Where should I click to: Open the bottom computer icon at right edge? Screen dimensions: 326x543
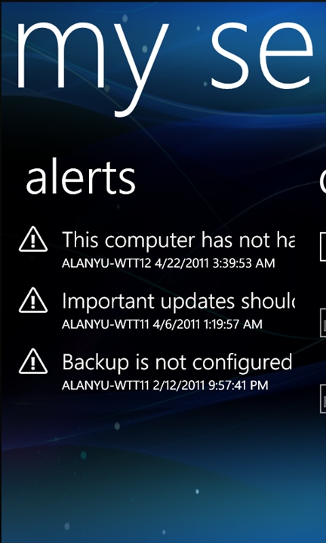[x=323, y=399]
